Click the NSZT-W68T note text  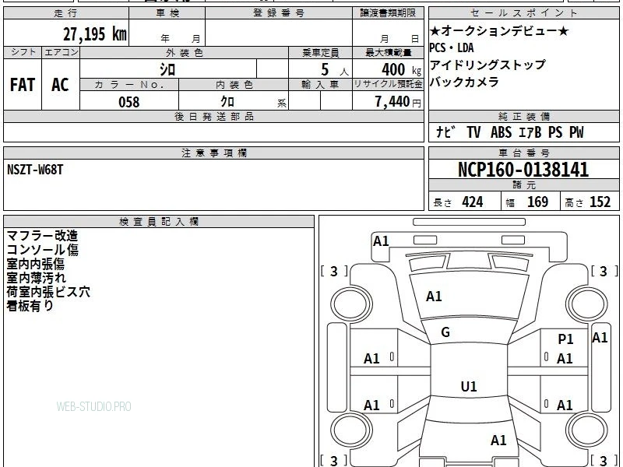point(35,170)
